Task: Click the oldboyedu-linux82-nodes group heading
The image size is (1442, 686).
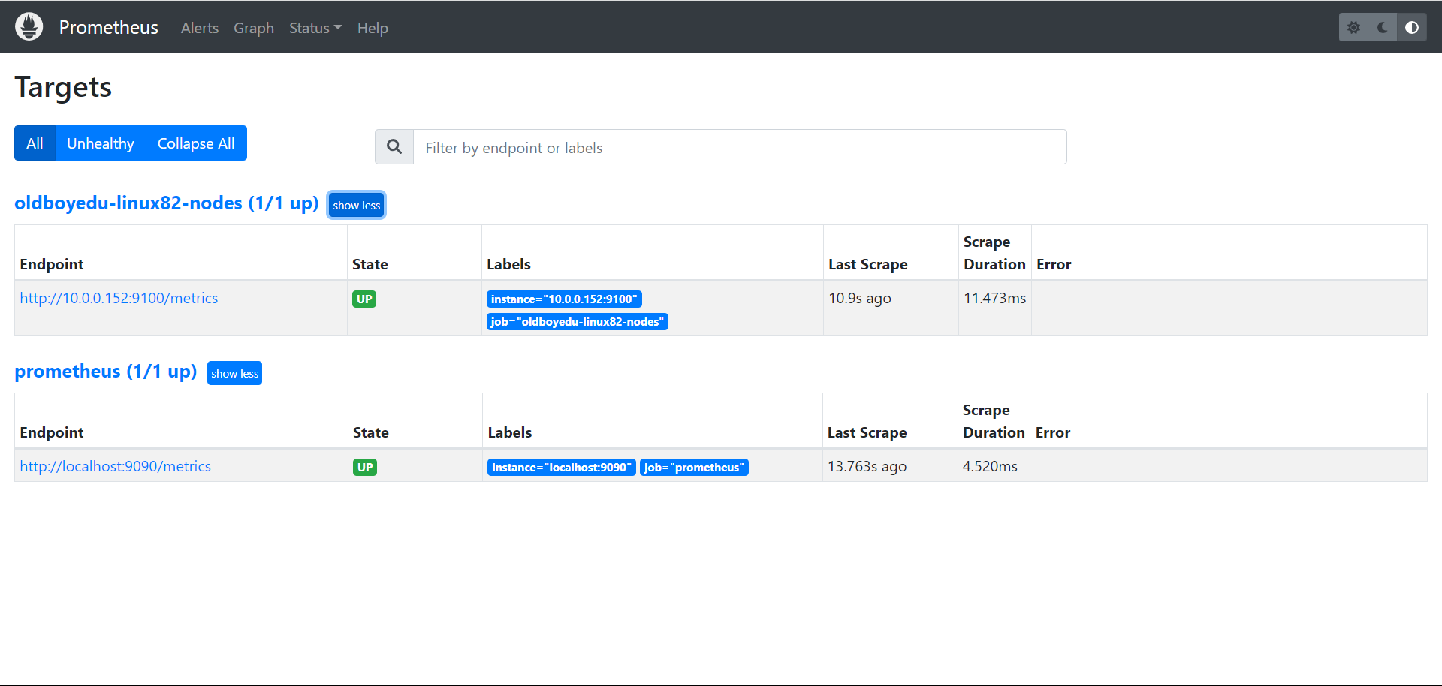Action: [166, 203]
